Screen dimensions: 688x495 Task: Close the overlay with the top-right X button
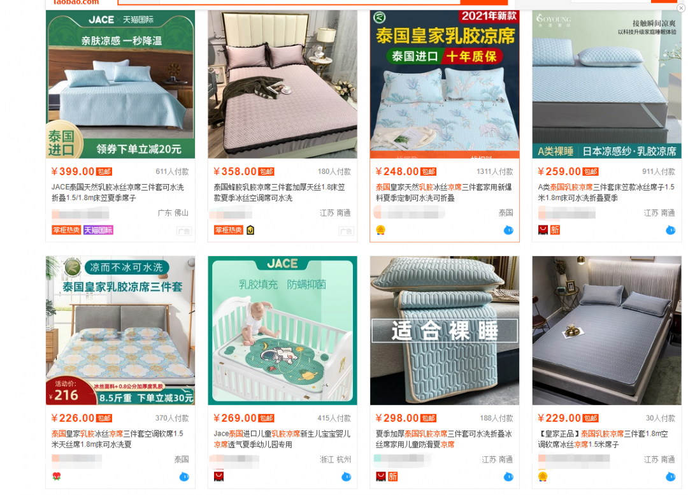(x=680, y=8)
